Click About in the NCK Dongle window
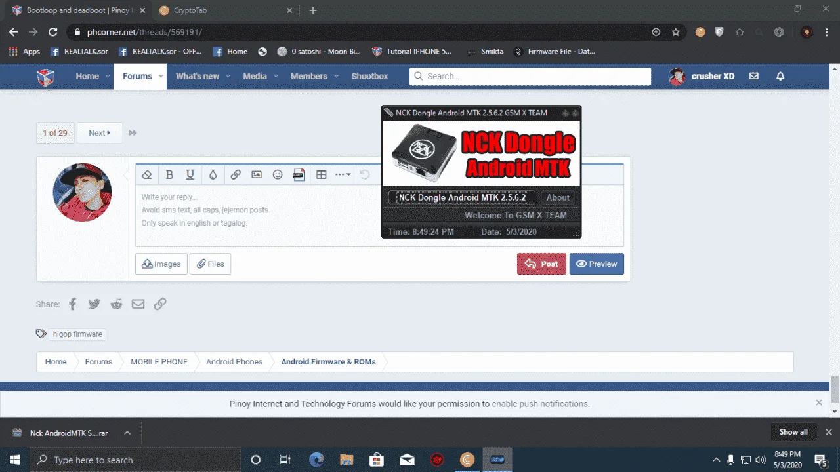 (558, 197)
